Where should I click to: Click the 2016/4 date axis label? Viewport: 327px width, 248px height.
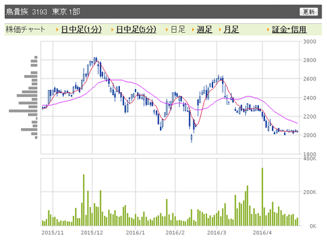pos(262,232)
